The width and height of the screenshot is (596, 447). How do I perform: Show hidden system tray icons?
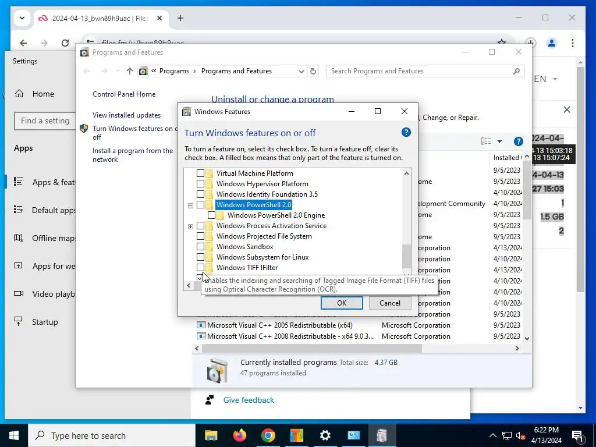click(492, 435)
